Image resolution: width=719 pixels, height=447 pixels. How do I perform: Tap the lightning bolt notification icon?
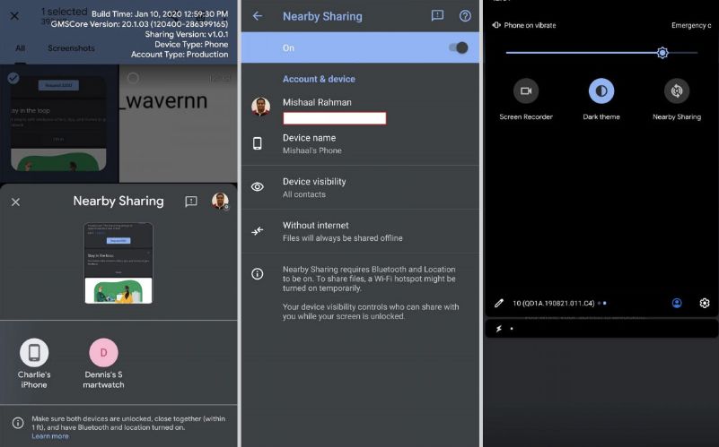(499, 328)
